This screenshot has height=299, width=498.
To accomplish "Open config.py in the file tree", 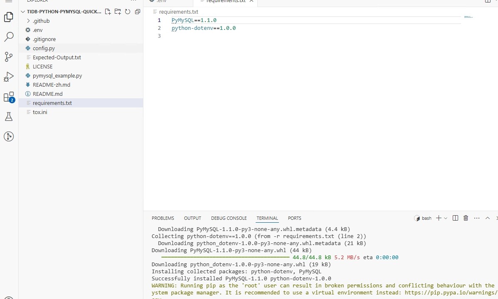I will [44, 48].
